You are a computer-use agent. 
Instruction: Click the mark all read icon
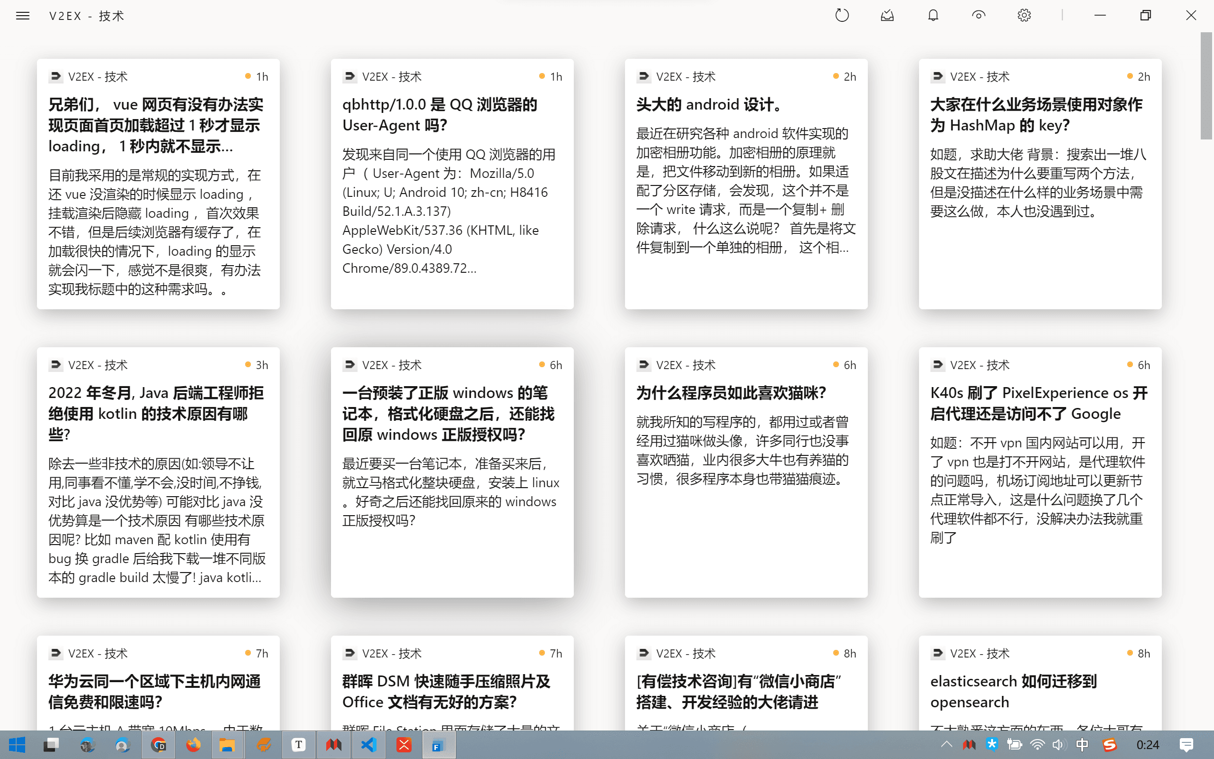887,16
